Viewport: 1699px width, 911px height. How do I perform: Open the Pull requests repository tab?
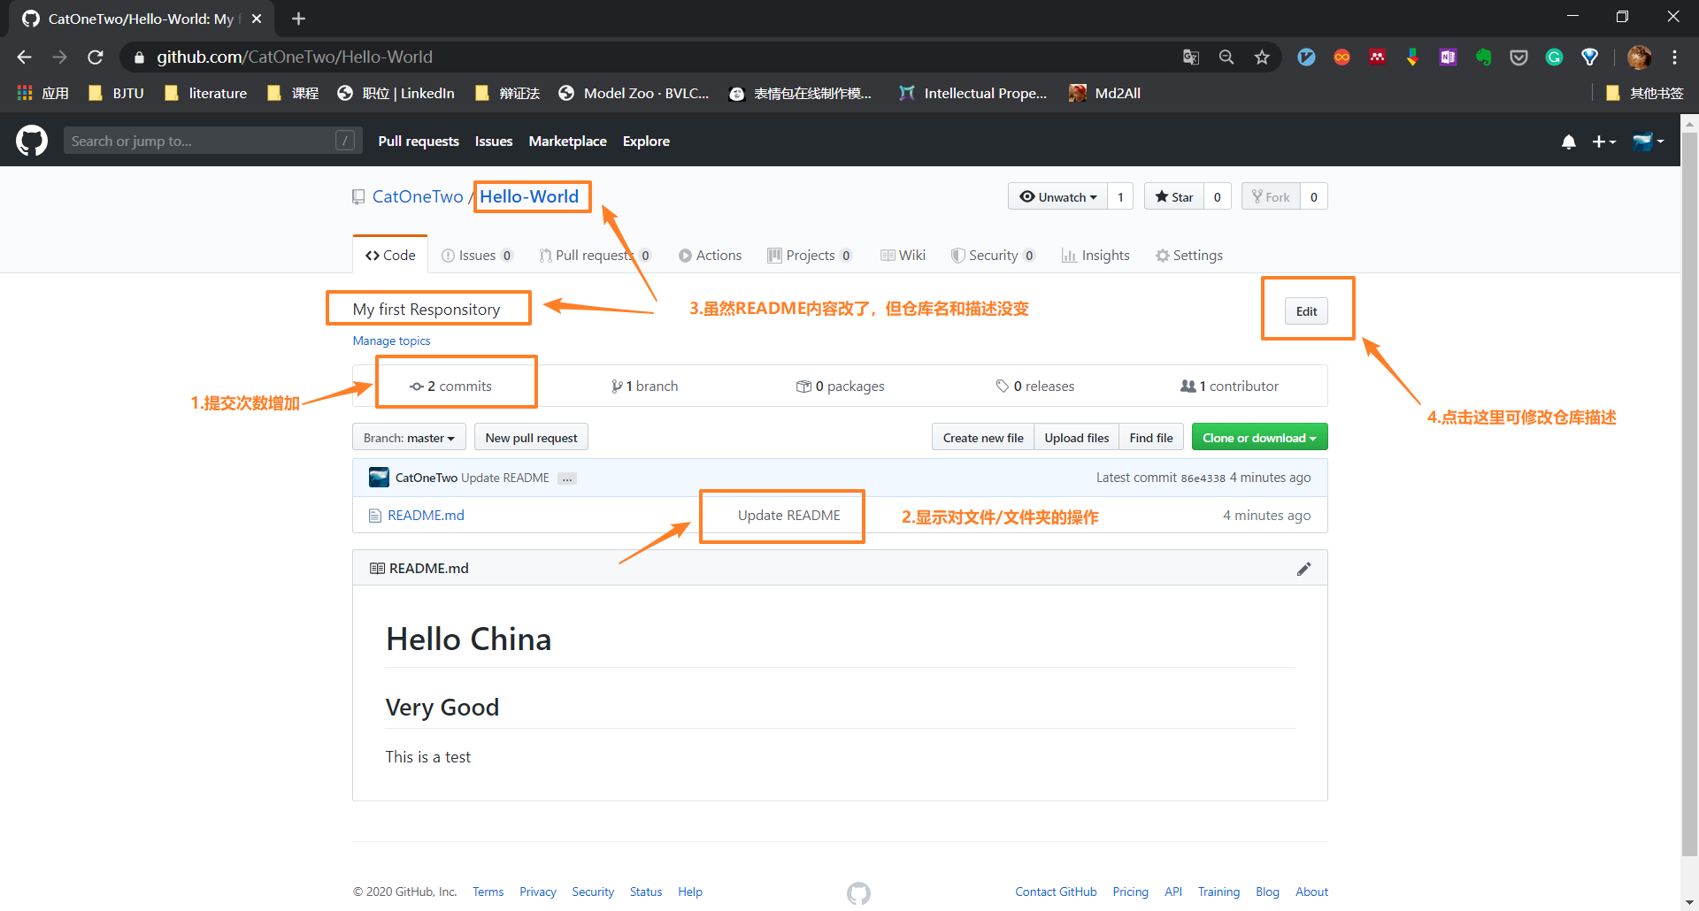point(595,255)
